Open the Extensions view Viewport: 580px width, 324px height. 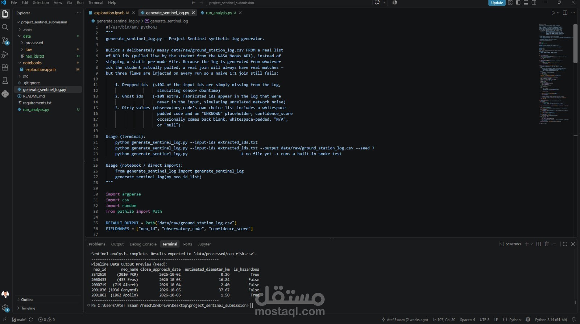5,67
